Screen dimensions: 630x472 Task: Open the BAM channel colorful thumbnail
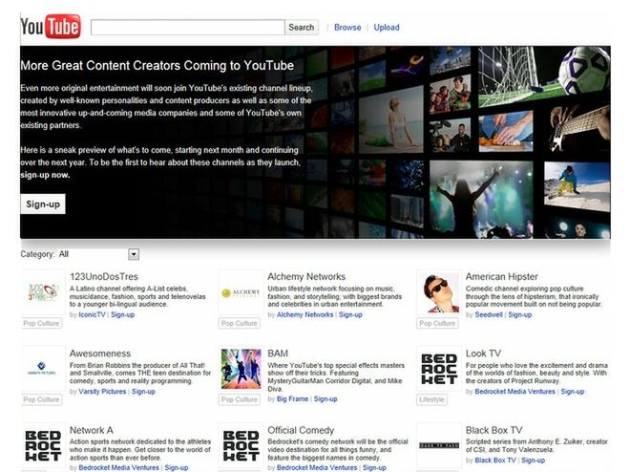241,369
